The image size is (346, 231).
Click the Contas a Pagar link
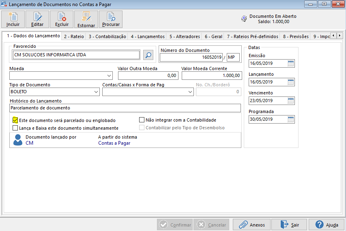pyautogui.click(x=114, y=143)
